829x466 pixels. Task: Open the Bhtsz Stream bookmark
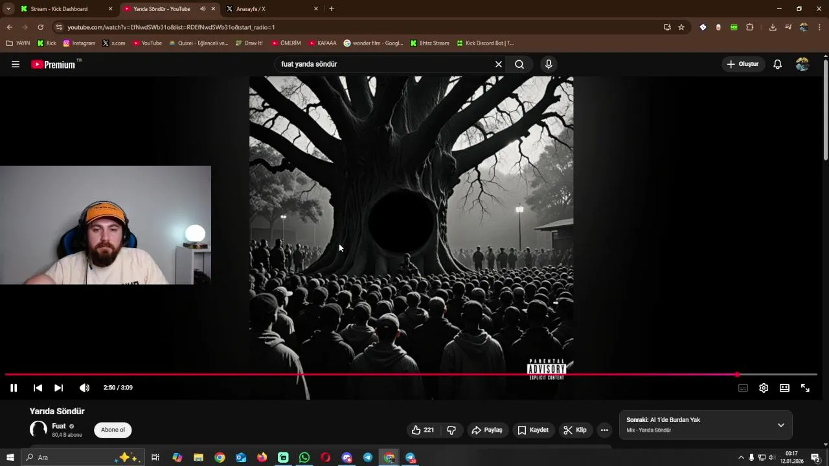click(429, 43)
